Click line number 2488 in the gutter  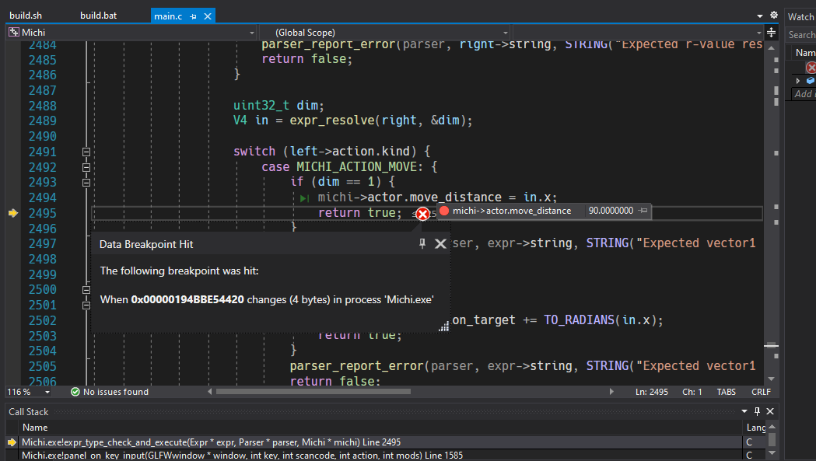point(42,106)
